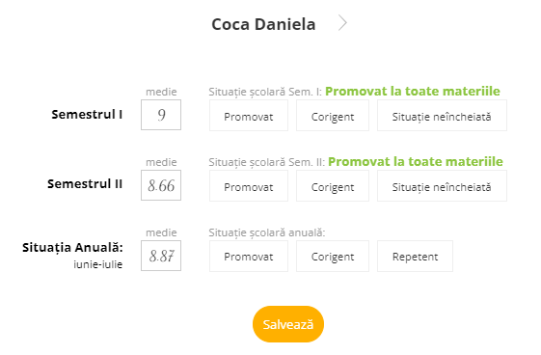The height and width of the screenshot is (355, 541).
Task: Mark Semestrul II as Corigent
Action: coord(333,186)
